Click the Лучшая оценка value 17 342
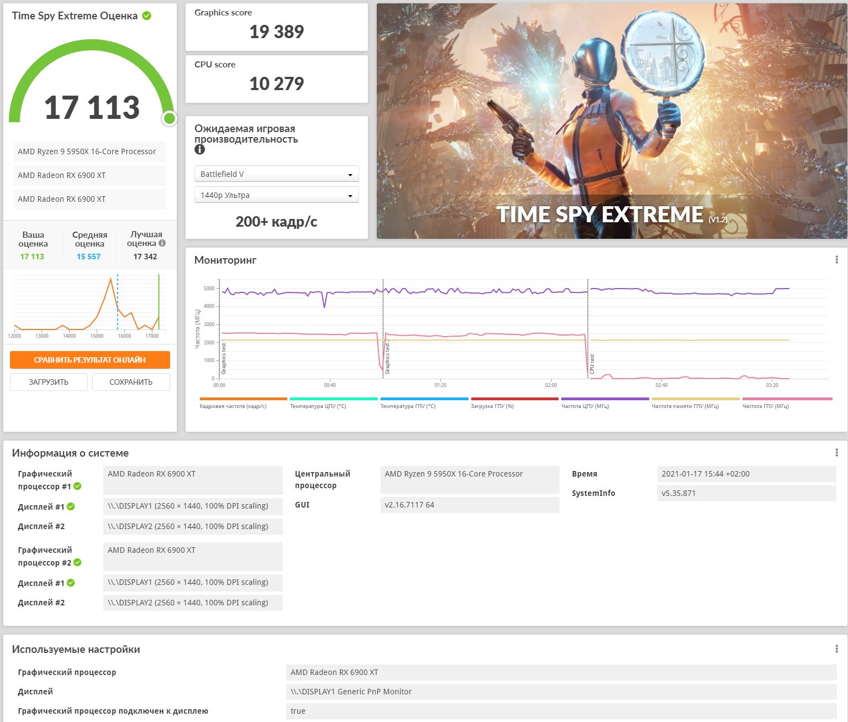The height and width of the screenshot is (722, 848). [x=145, y=257]
